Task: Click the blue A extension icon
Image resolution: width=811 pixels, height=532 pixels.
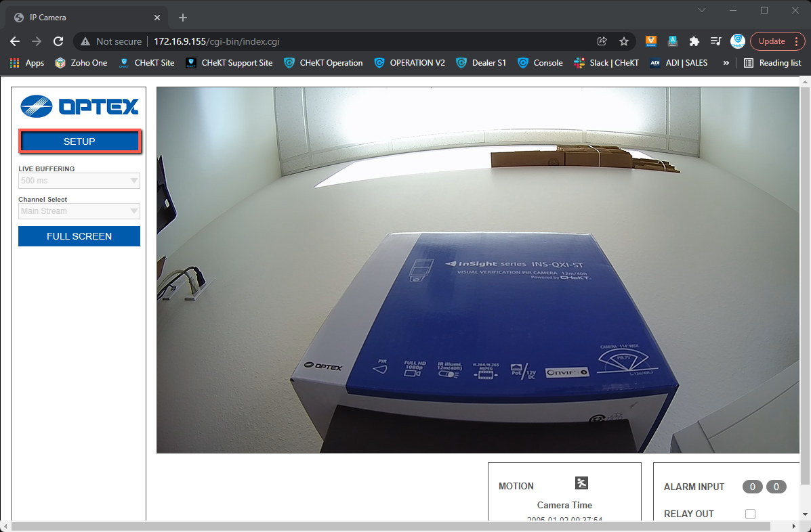Action: coord(672,41)
